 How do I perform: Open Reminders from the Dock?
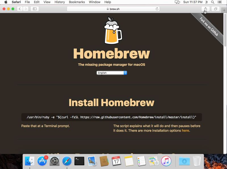pyautogui.click(x=141, y=161)
